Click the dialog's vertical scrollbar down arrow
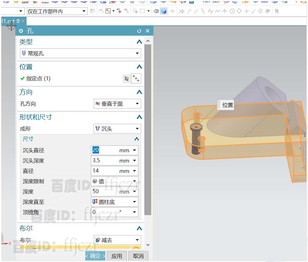The width and height of the screenshot is (308, 262). (x=148, y=245)
